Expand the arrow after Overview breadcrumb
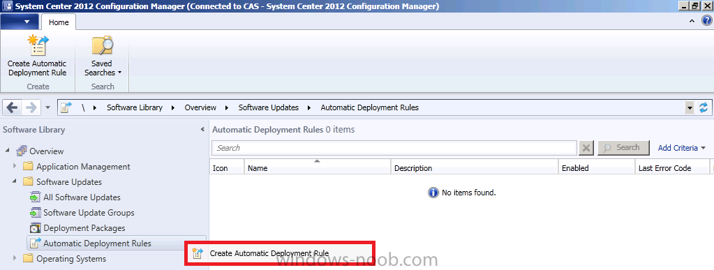The width and height of the screenshot is (714, 270). point(227,108)
